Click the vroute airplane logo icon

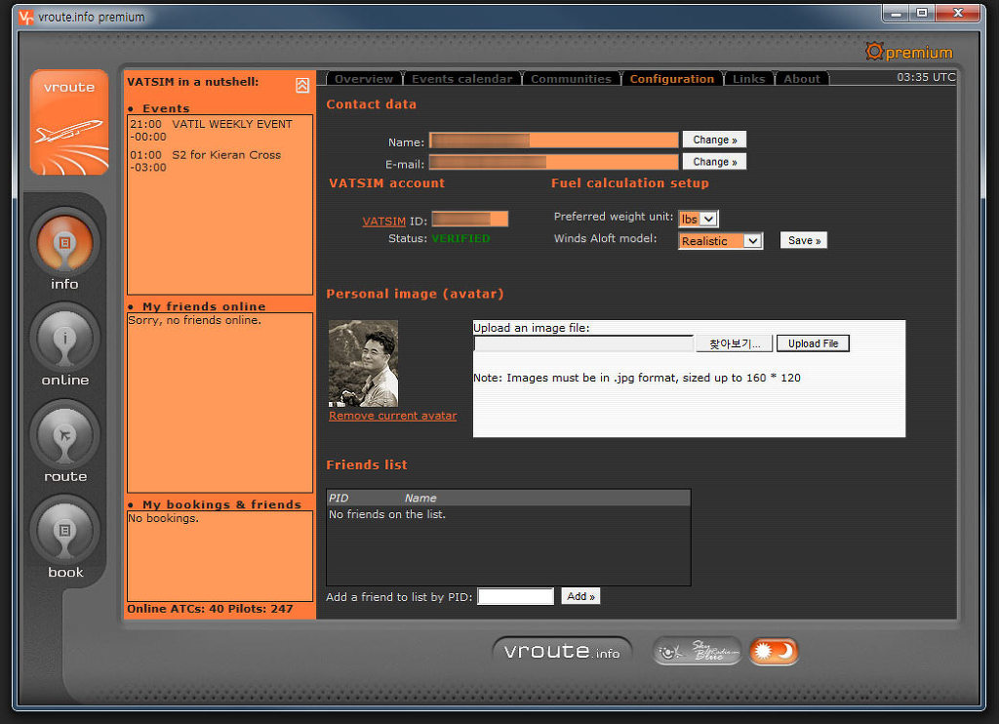(69, 122)
